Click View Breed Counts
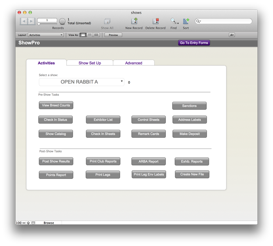Image resolution: width=273 pixels, height=246 pixels. point(56,105)
